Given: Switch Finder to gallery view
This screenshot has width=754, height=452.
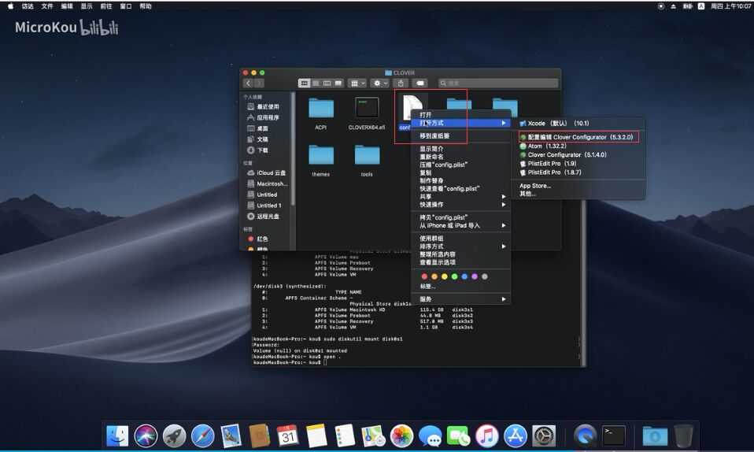Looking at the screenshot, I should pyautogui.click(x=338, y=83).
